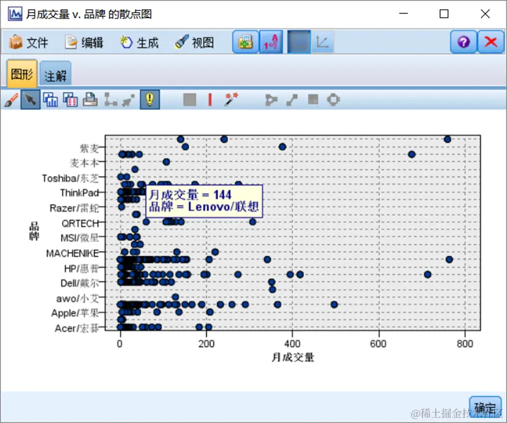
Task: Click the magic wand icon
Action: (231, 100)
